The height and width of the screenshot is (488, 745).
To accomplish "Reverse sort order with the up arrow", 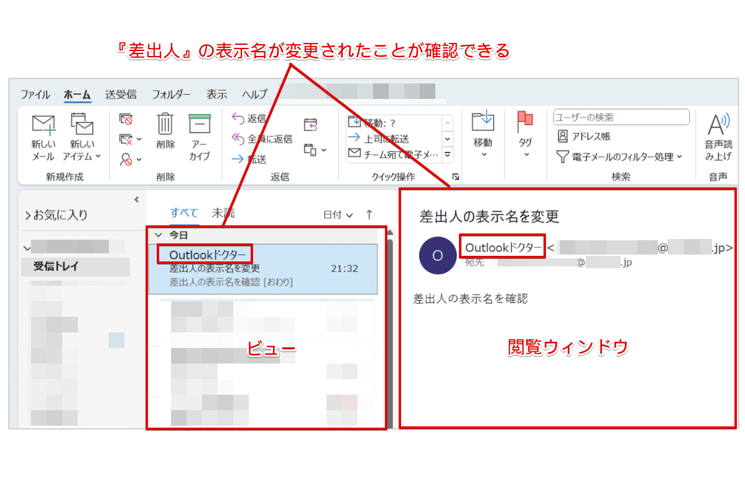I will tap(369, 213).
